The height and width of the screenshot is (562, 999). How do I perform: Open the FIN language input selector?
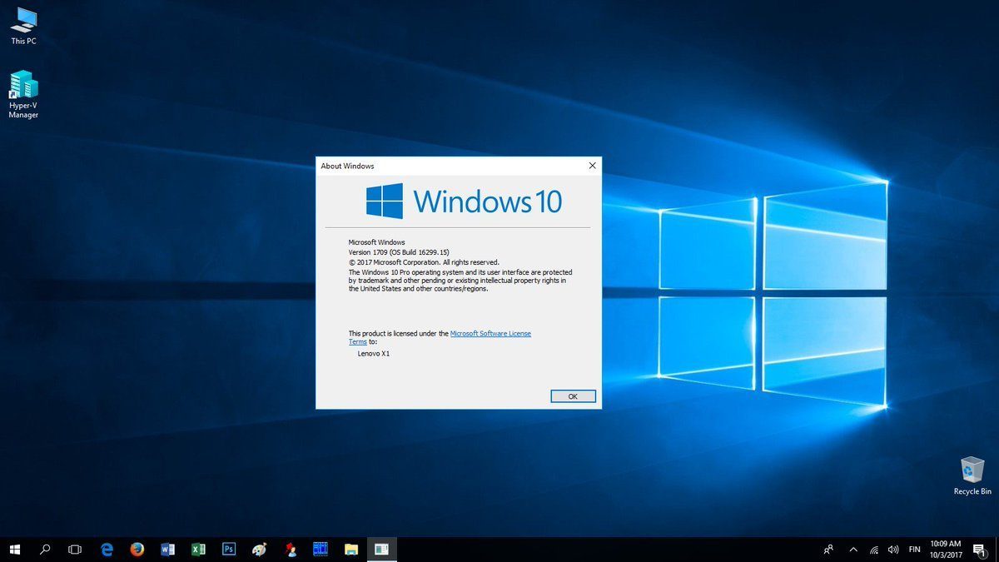913,550
